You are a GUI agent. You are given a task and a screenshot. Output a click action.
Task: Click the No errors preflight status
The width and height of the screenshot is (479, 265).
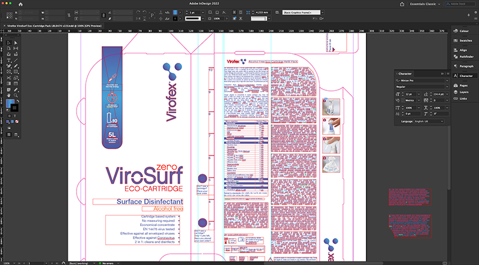[x=107, y=263]
